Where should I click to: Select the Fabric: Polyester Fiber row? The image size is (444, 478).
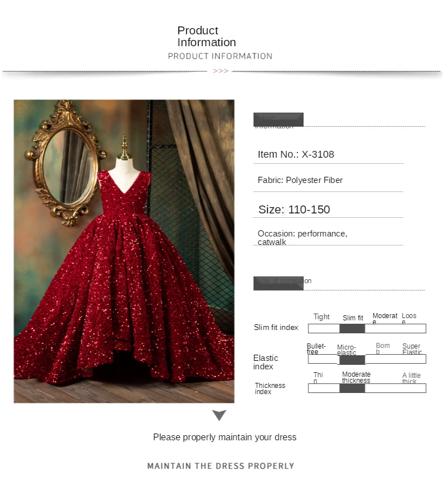[328, 180]
